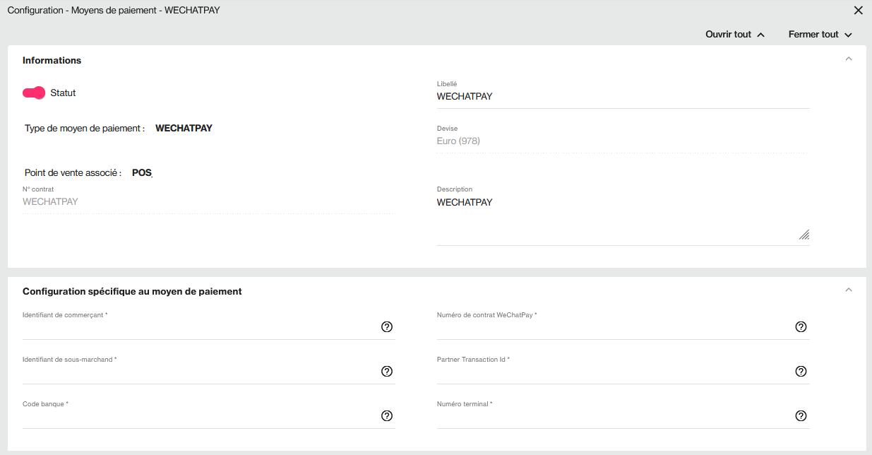Click the Type de moyen de paiement label

pos(85,129)
